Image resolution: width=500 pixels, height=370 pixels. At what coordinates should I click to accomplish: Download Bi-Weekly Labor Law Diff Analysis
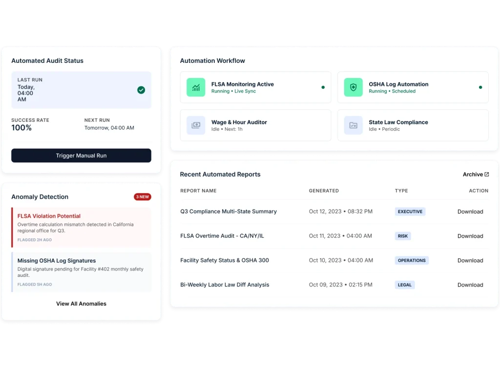pyautogui.click(x=470, y=285)
